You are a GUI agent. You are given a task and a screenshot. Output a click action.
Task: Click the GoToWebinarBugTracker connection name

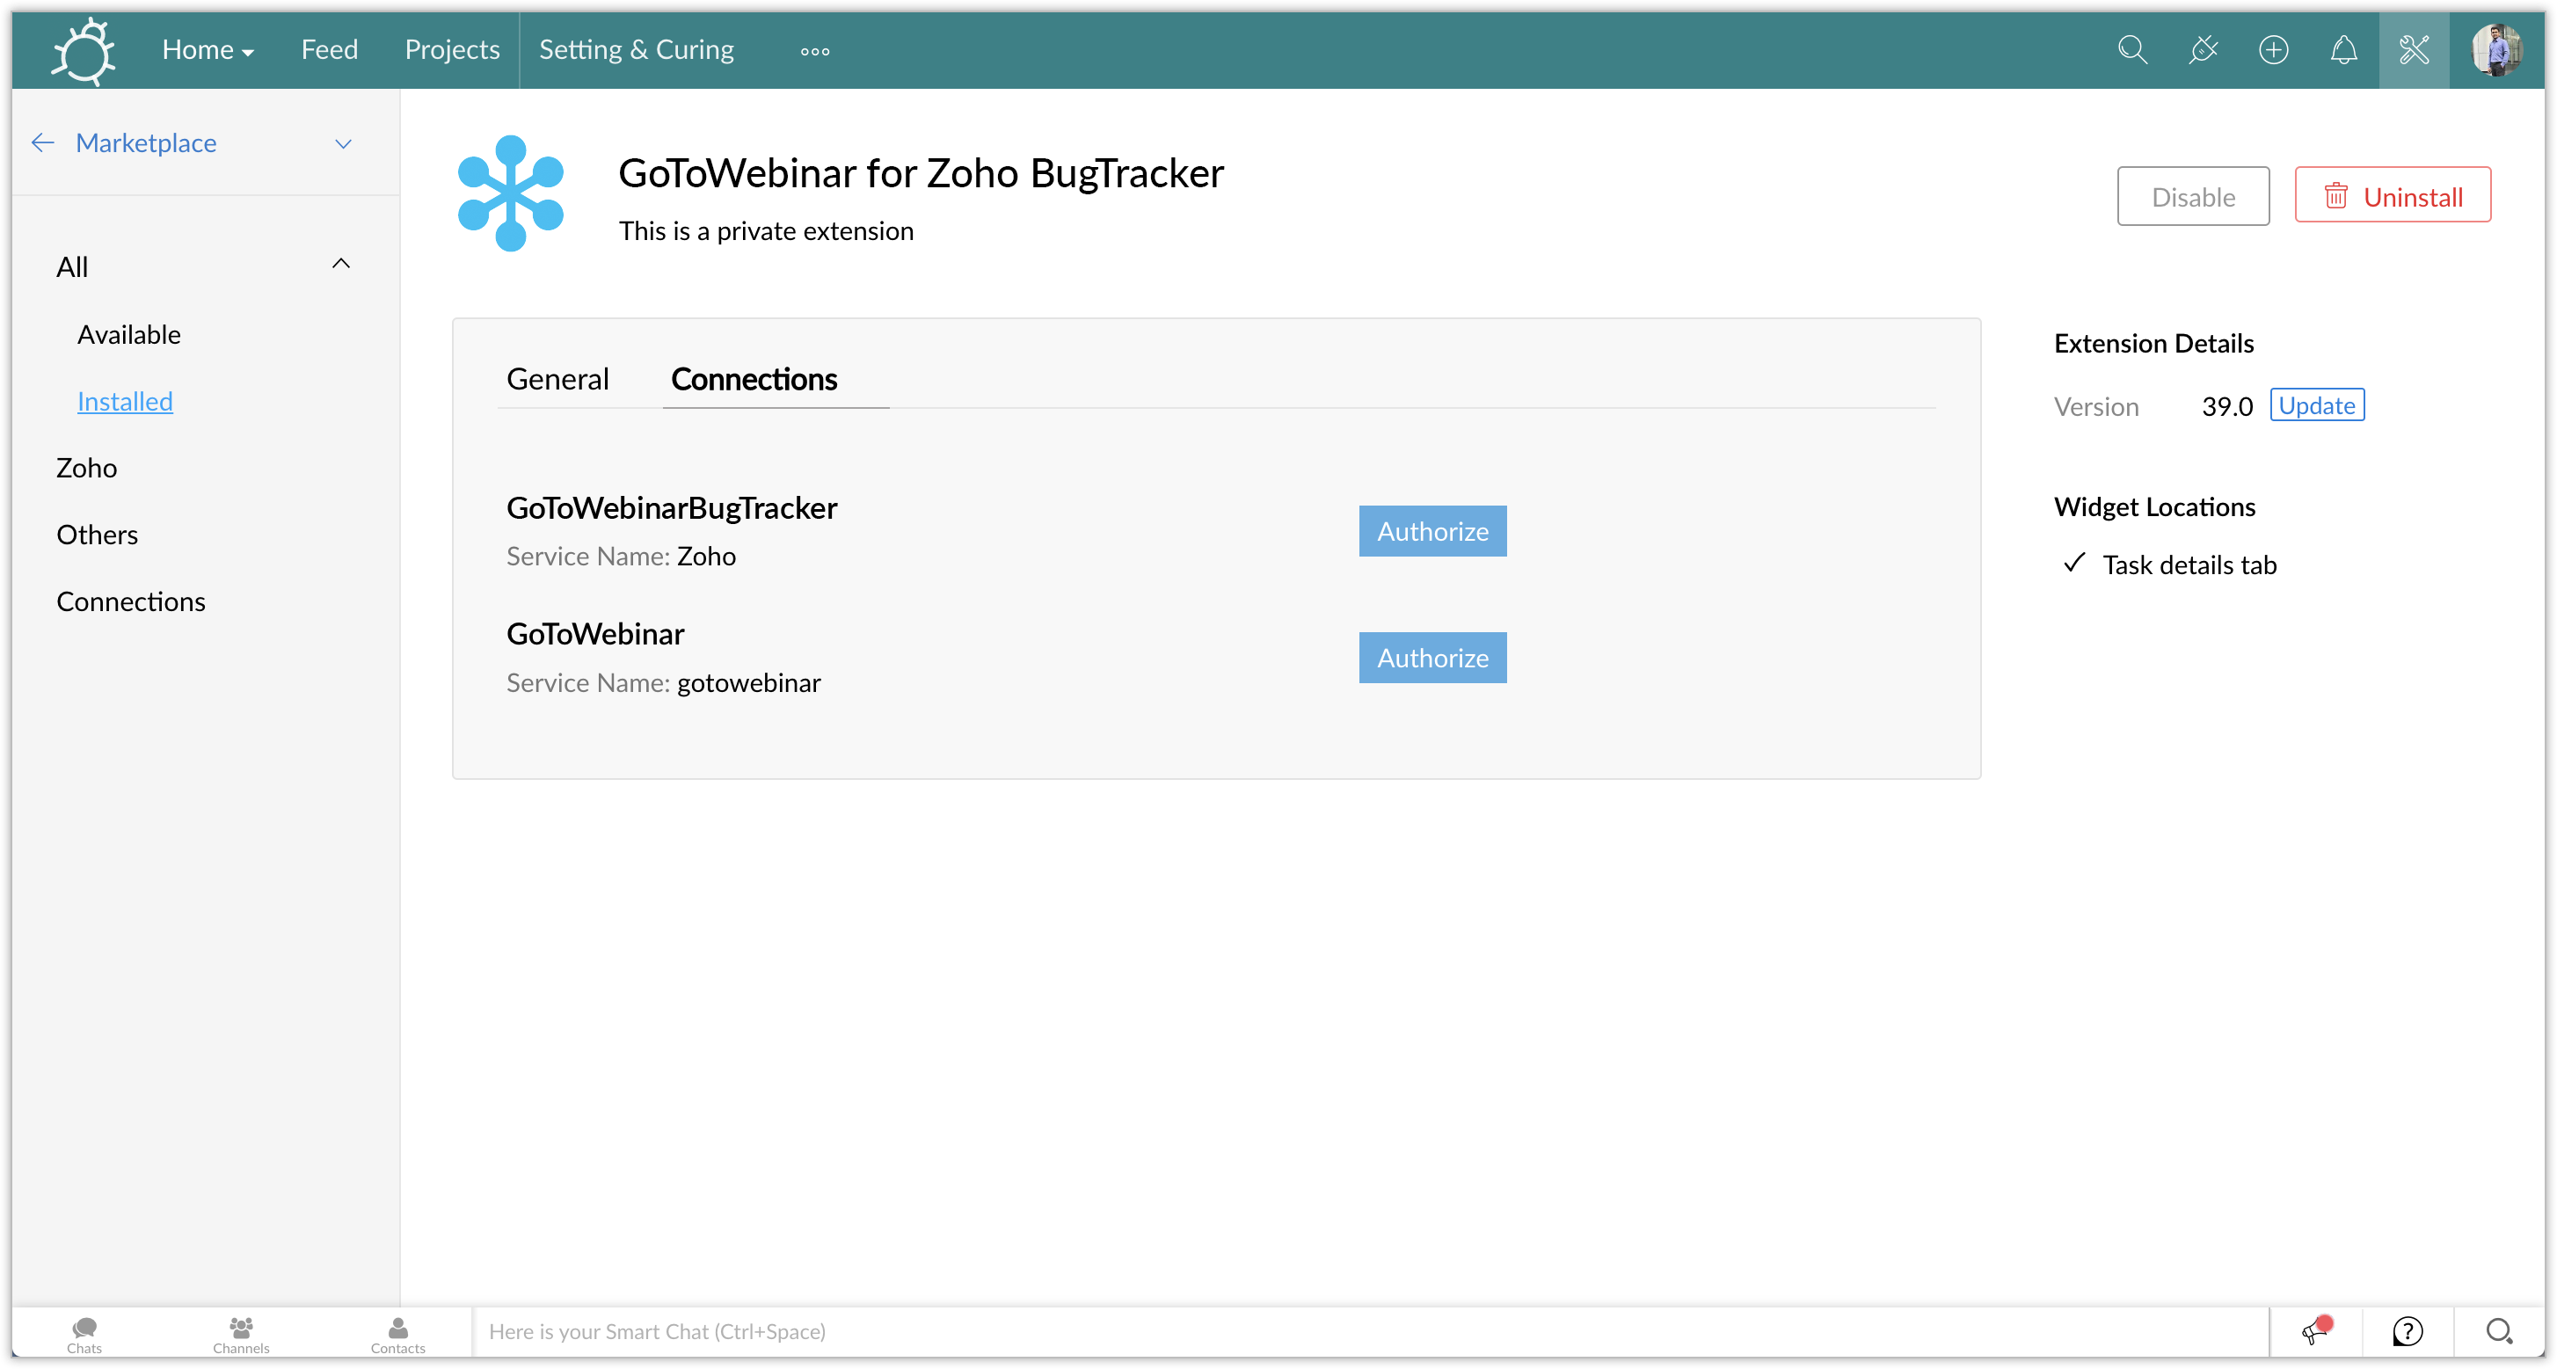pyautogui.click(x=672, y=508)
